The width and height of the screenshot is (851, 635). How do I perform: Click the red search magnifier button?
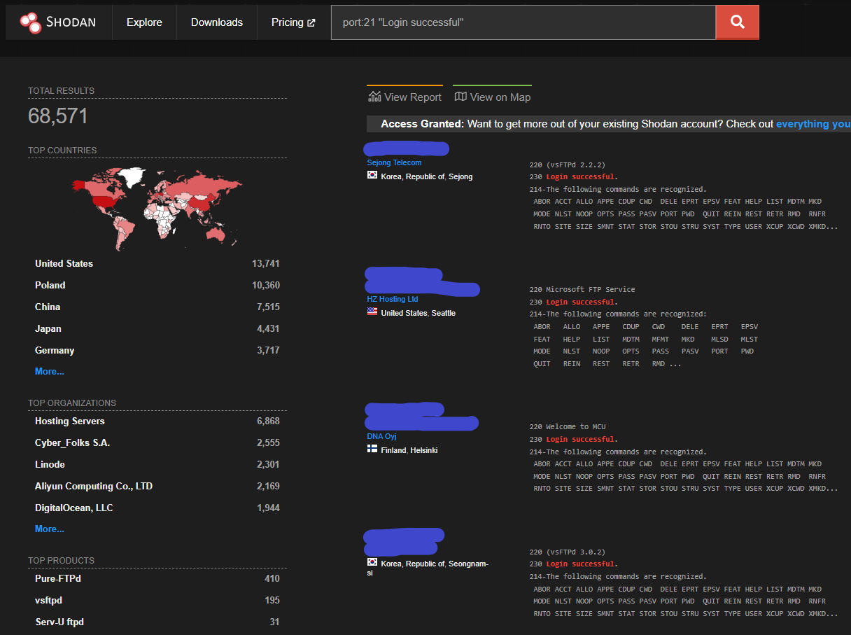[x=737, y=22]
